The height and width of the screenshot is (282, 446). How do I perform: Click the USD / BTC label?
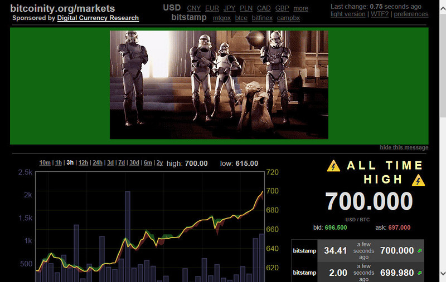357,220
